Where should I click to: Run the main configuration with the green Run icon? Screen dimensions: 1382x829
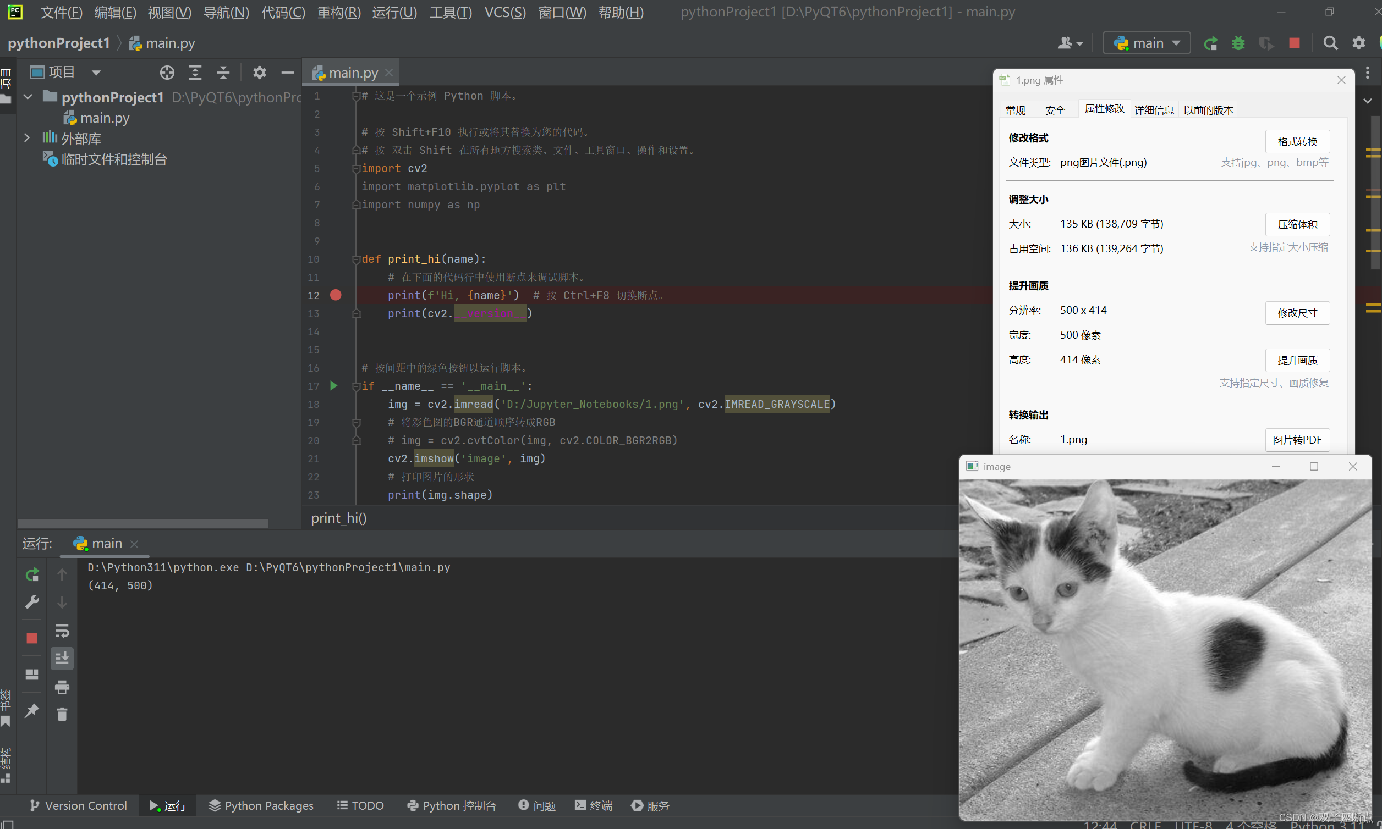pos(334,385)
